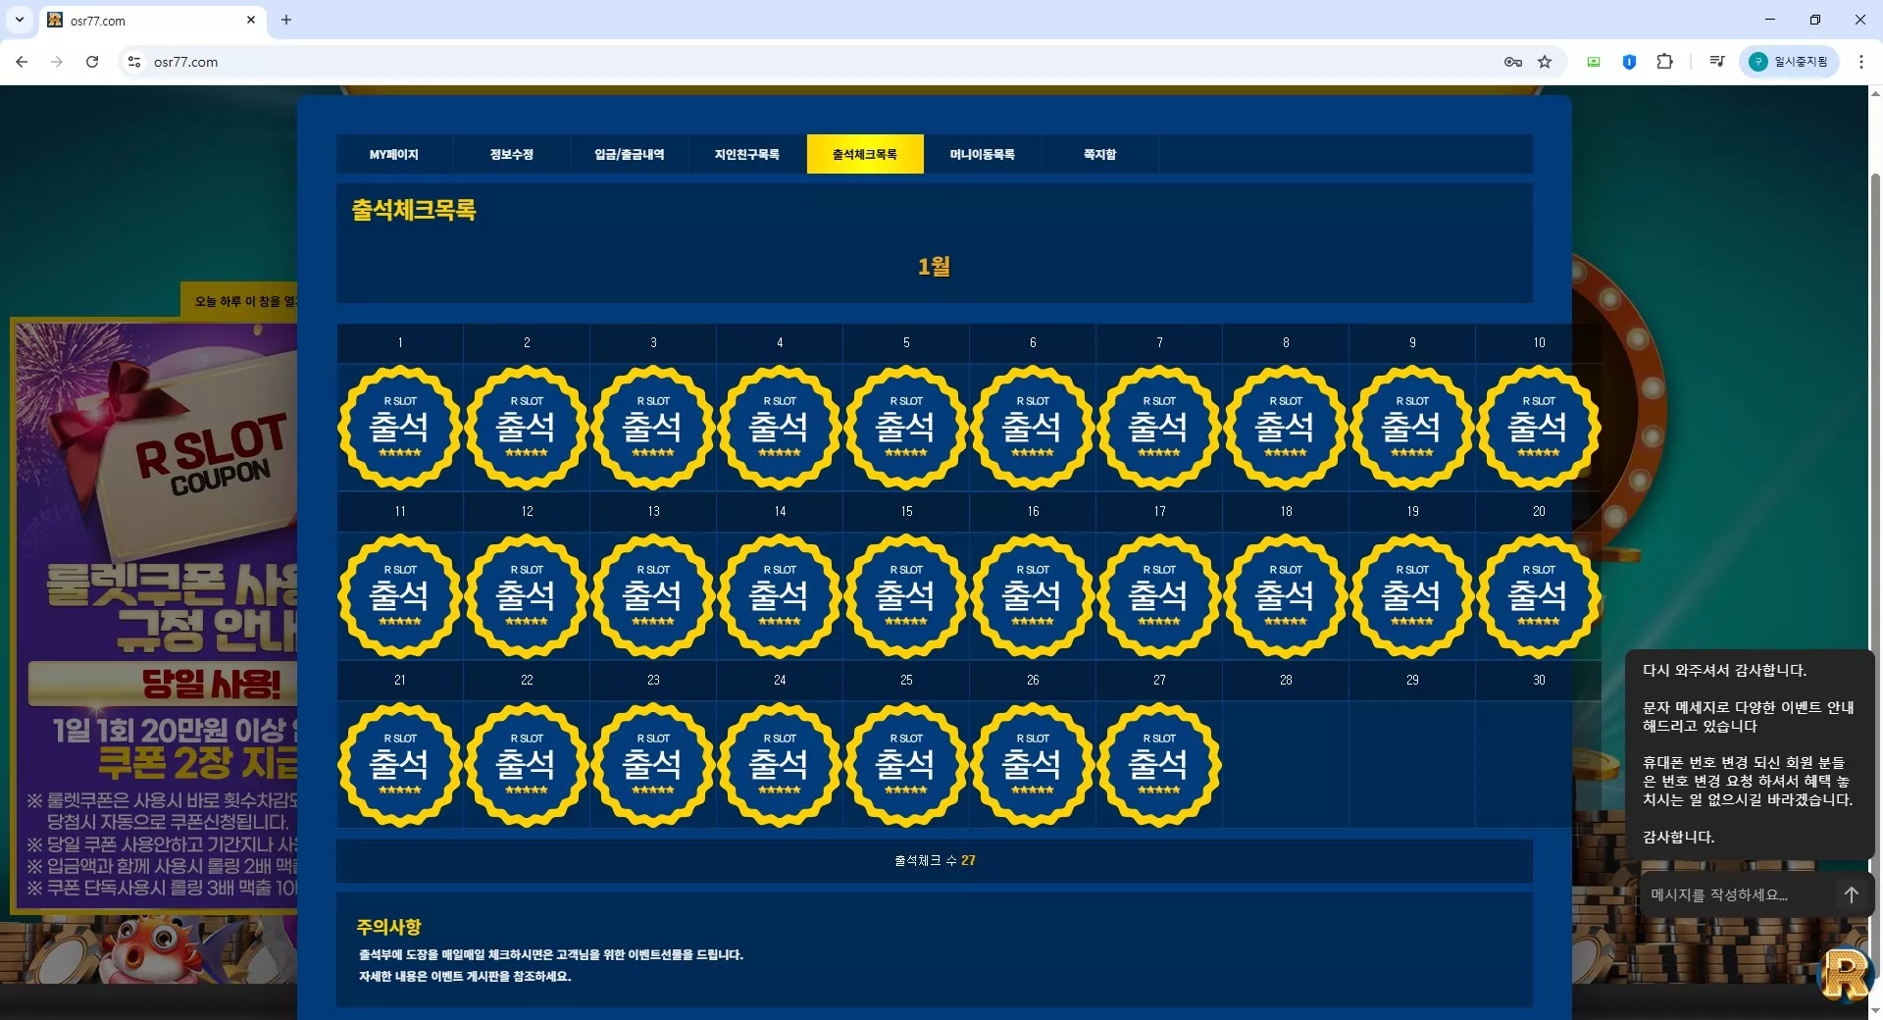This screenshot has width=1883, height=1020.
Task: Open the media controls icon
Action: pyautogui.click(x=1716, y=62)
